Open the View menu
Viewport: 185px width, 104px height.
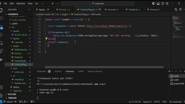pyautogui.click(x=30, y=3)
